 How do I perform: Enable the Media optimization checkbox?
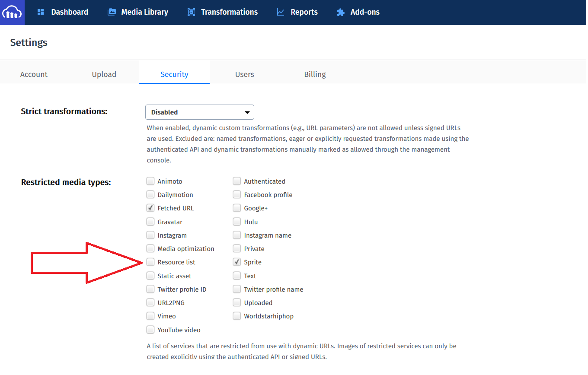[150, 248]
